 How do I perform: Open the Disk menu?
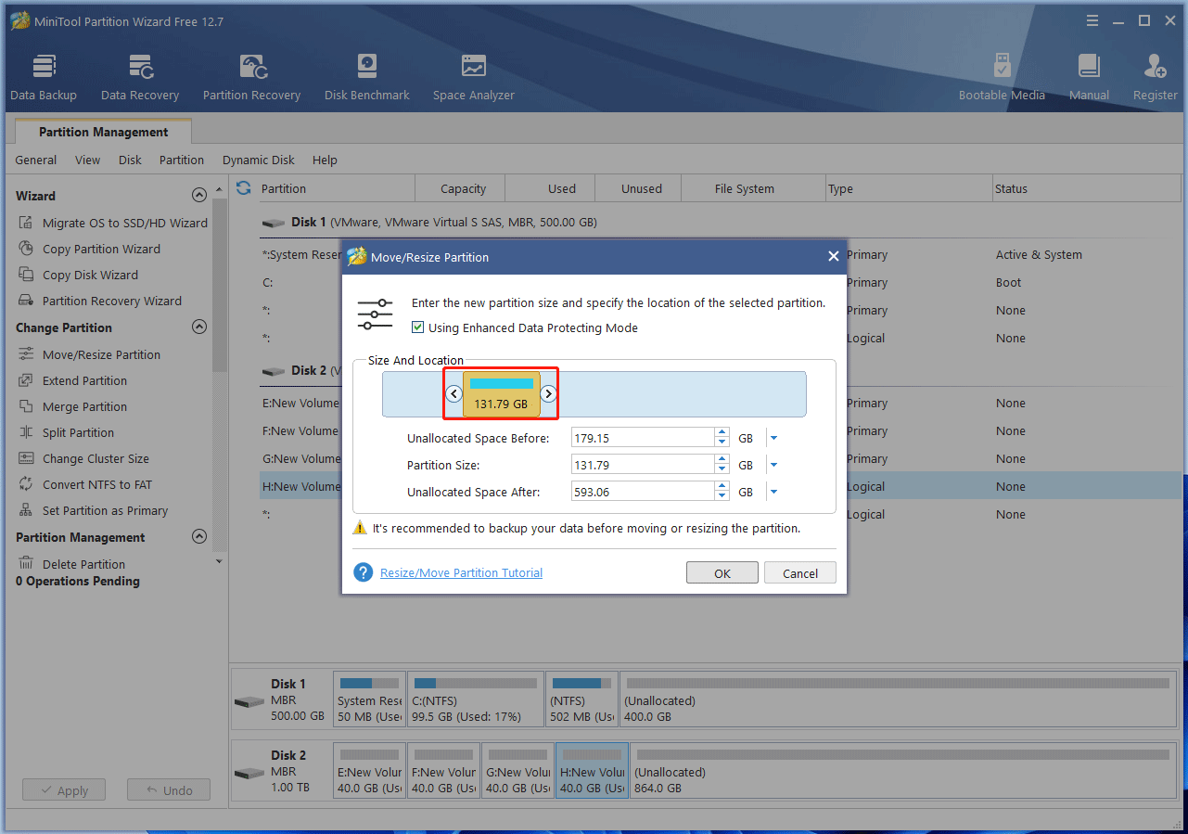pos(130,160)
